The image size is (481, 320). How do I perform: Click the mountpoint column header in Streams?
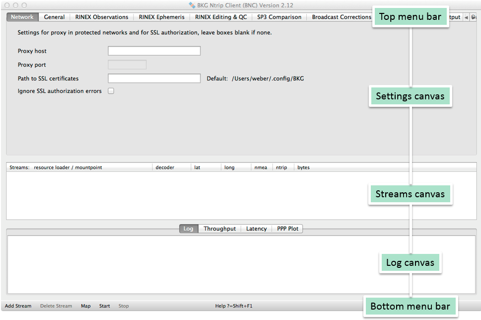point(68,167)
